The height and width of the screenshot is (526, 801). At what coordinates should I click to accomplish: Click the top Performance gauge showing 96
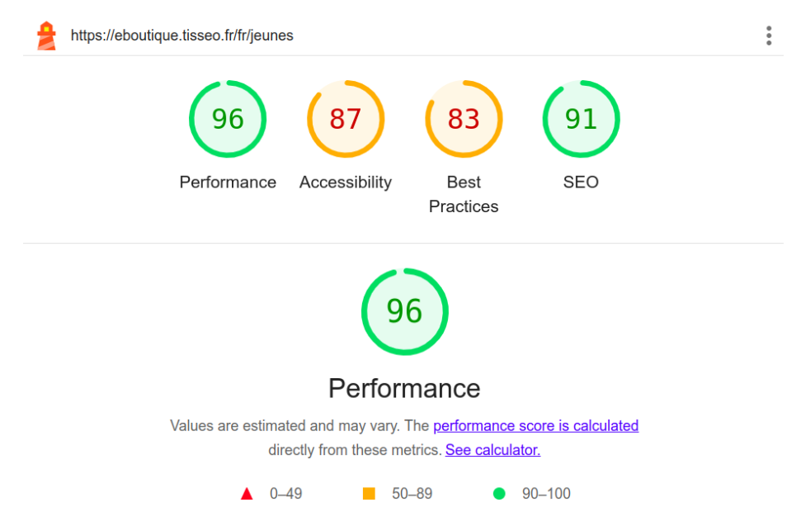pyautogui.click(x=228, y=119)
